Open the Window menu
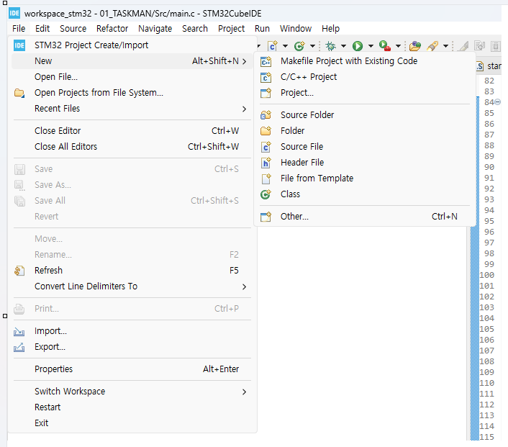Viewport: 508px width, 447px height. tap(296, 29)
